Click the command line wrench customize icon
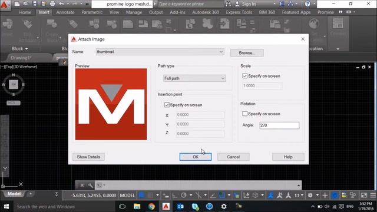The image size is (377, 212). coord(90,185)
